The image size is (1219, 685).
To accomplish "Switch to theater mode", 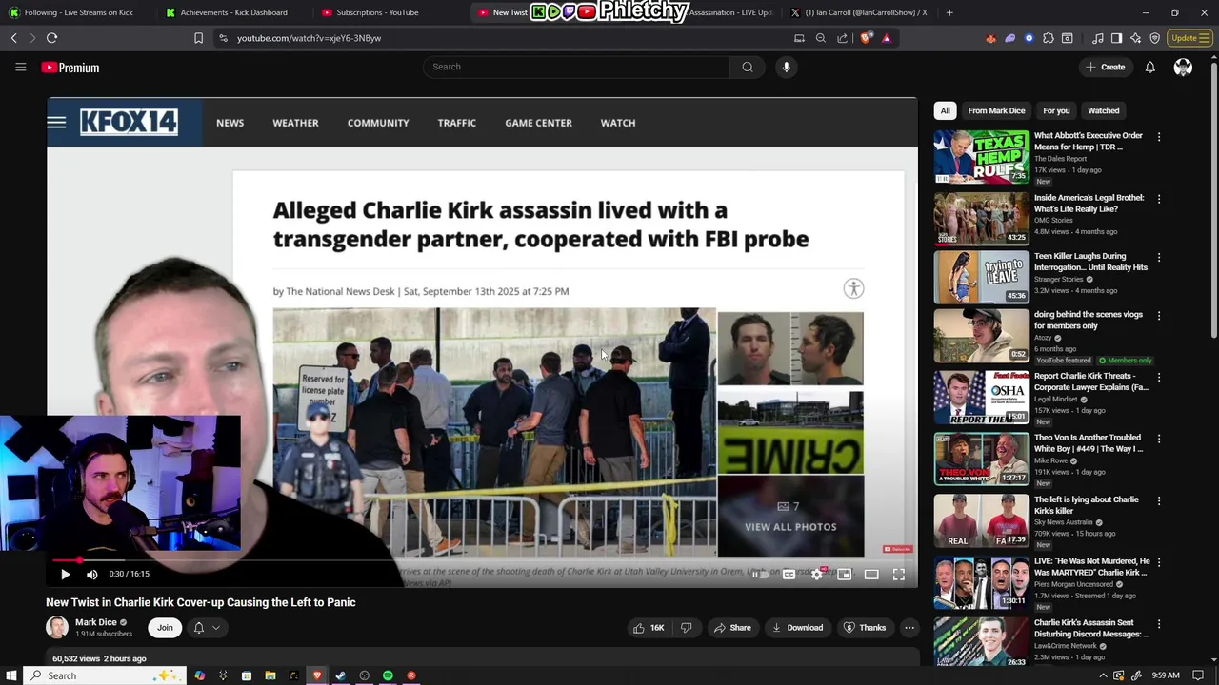I will tap(871, 575).
